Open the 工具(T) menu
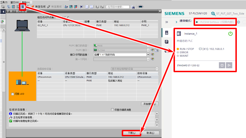Image resolution: width=246 pixels, height=138 pixels. [x=4, y=2]
